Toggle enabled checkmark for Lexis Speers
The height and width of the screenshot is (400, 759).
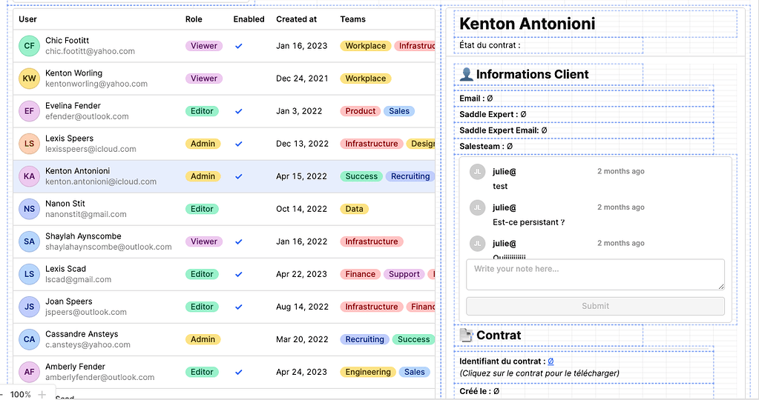[239, 144]
